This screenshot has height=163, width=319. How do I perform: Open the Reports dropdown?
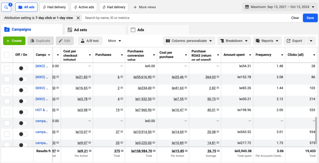[267, 41]
